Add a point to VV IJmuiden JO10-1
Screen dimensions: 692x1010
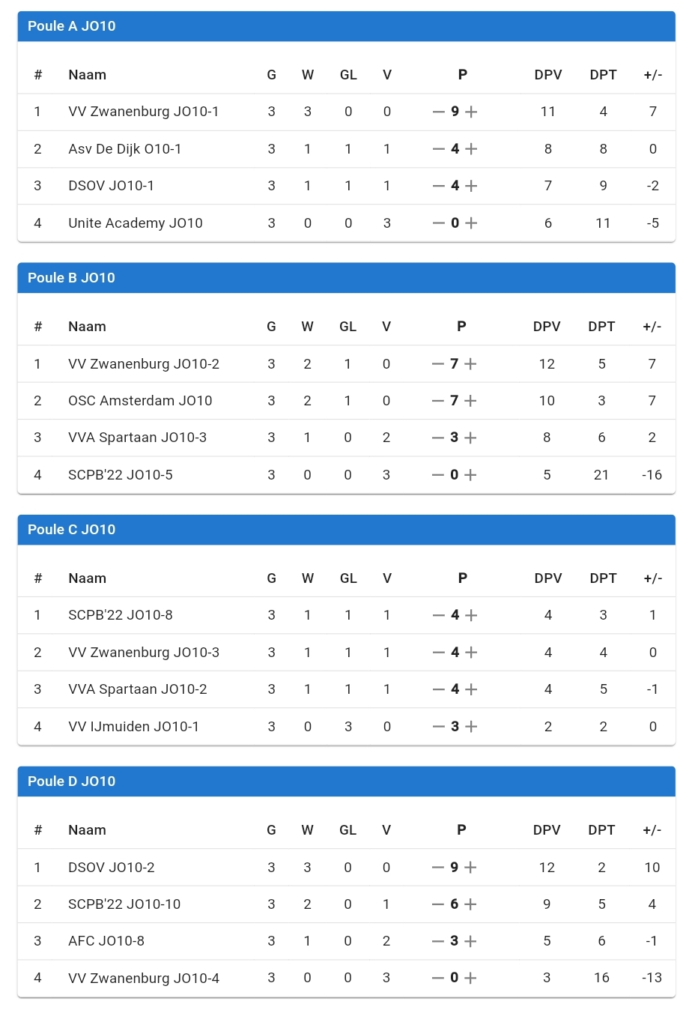tap(471, 727)
